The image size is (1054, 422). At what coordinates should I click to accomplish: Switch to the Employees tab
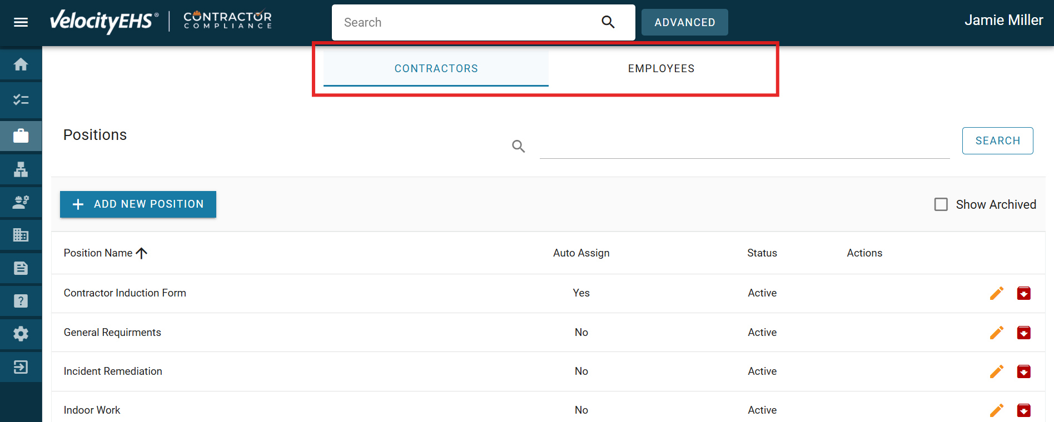[660, 68]
